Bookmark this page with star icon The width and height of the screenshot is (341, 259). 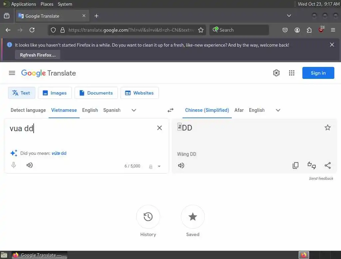201,30
